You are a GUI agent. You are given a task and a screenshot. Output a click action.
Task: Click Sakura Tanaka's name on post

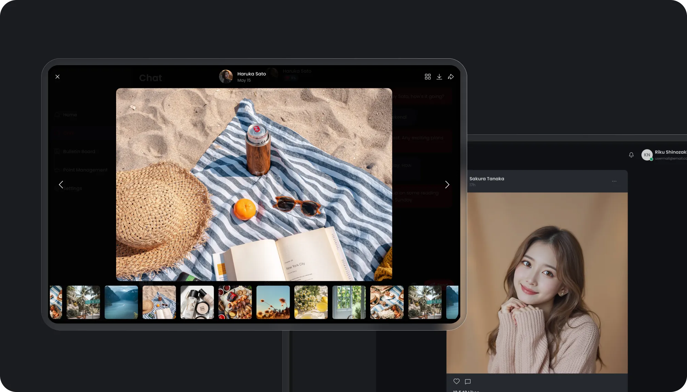coord(486,179)
